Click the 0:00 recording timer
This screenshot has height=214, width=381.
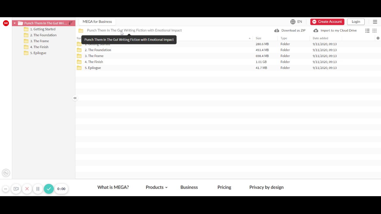[61, 189]
